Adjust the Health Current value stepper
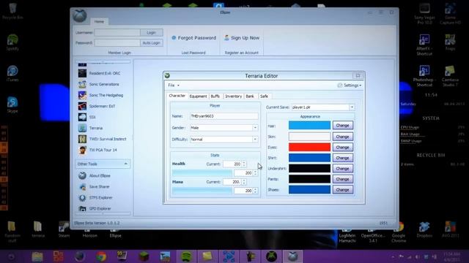Image resolution: width=469 pixels, height=263 pixels. pos(244,164)
